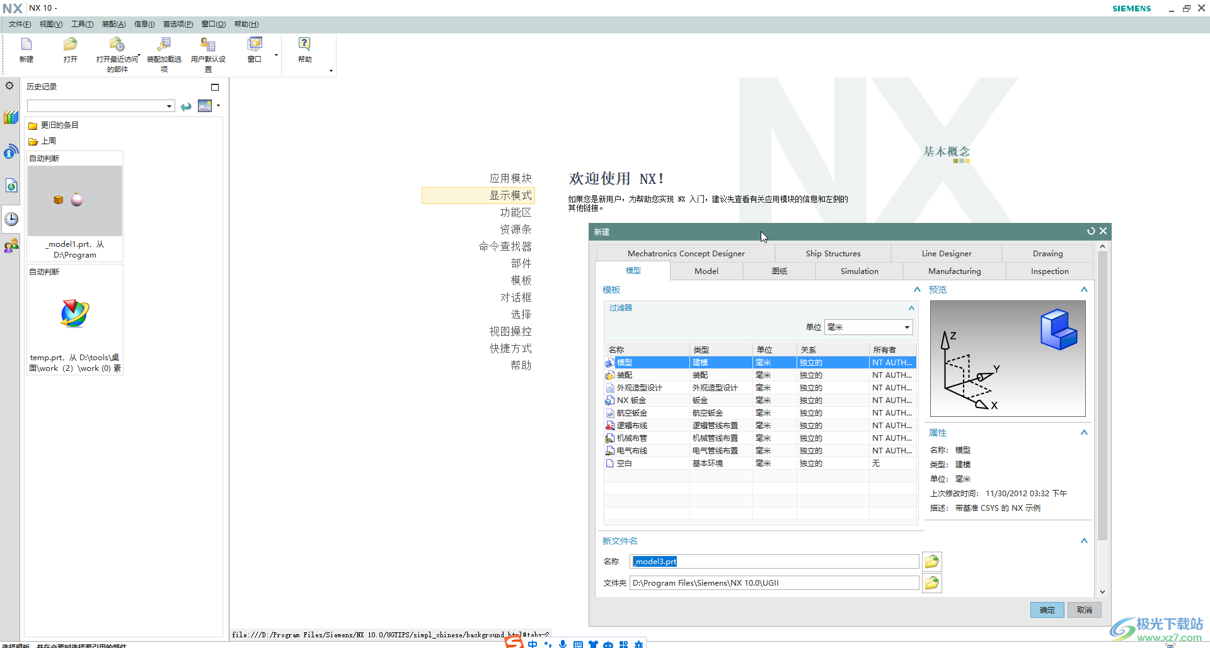
Task: Collapse the 新文件名 section
Action: 1084,540
